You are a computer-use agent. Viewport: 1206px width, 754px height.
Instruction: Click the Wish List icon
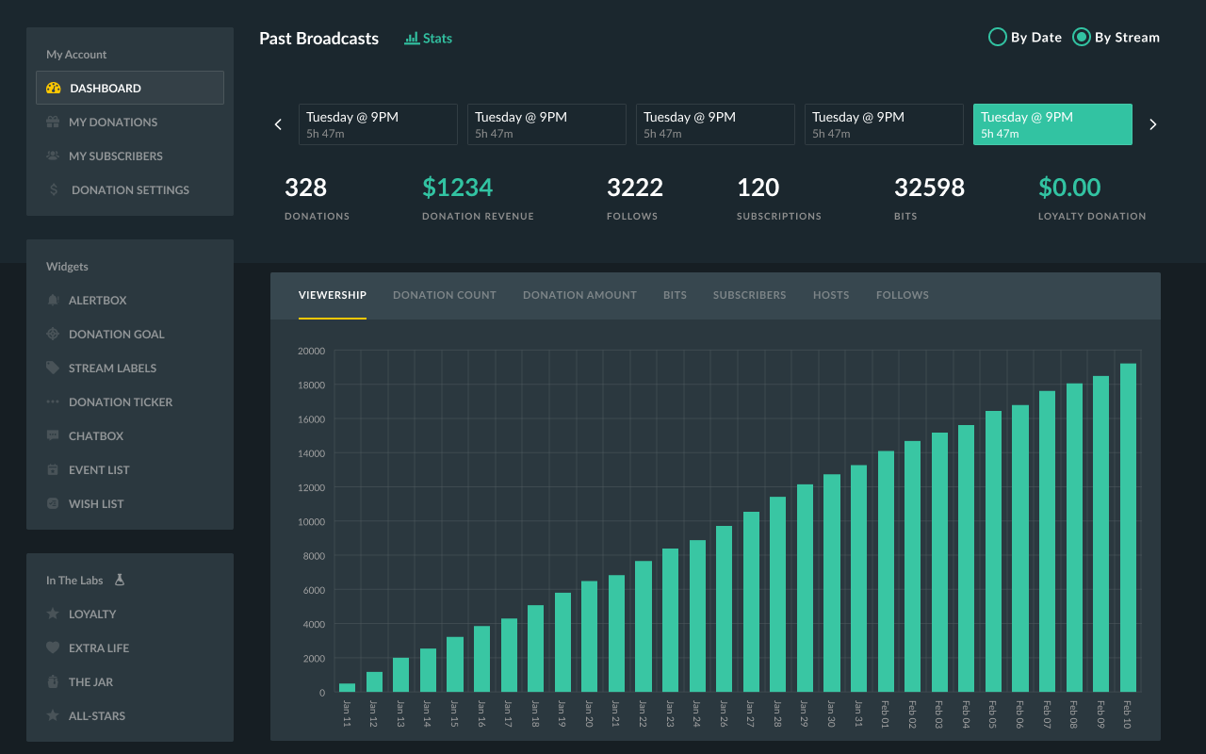[x=53, y=503]
